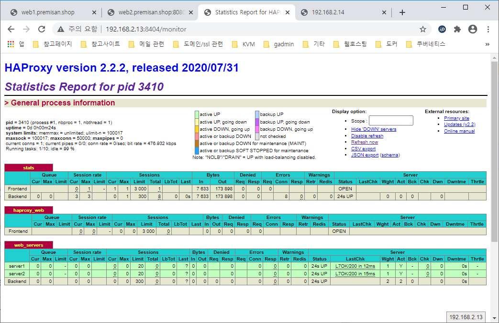Click the stats Backend sessions total '8'
499x323 pixels.
tap(159, 197)
